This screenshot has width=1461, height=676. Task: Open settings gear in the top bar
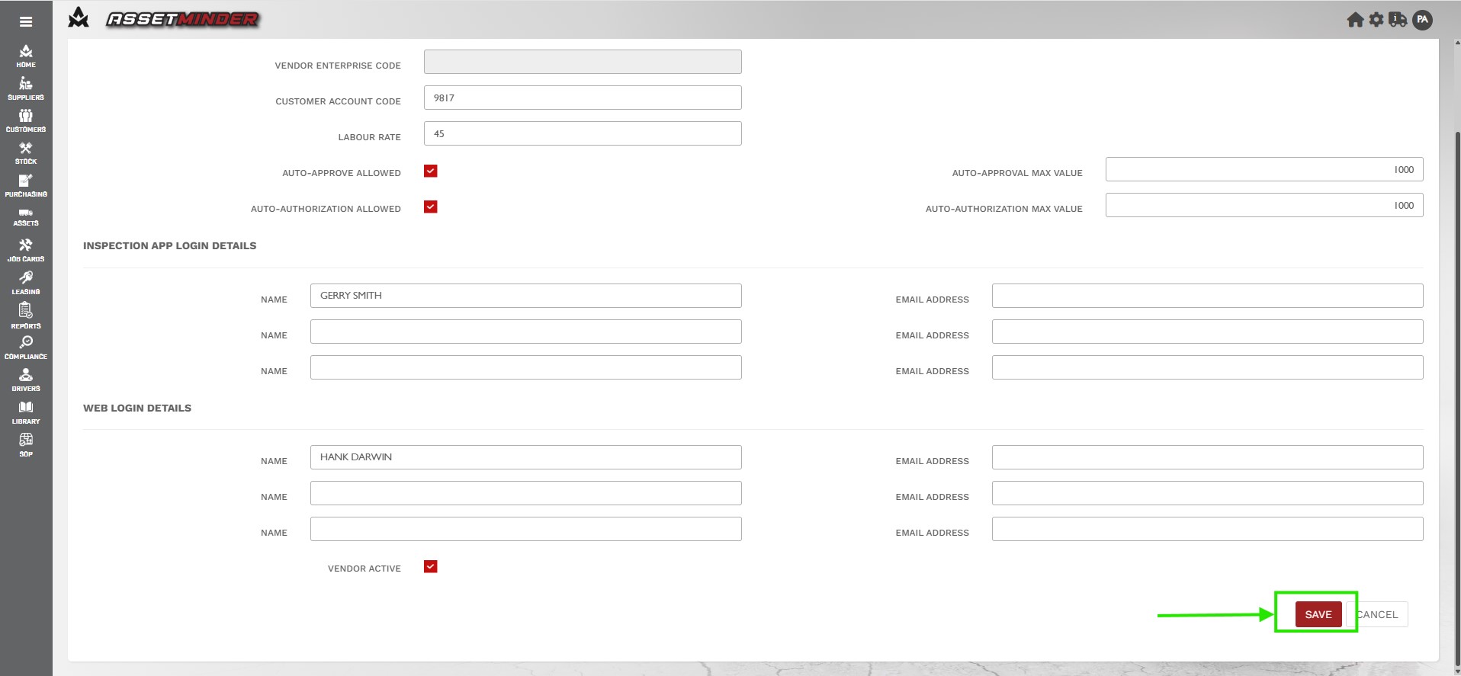1376,20
